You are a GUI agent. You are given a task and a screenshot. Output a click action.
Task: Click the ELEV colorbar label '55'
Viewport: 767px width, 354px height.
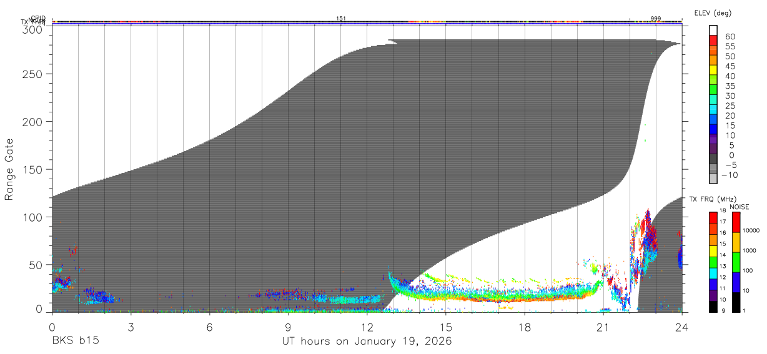click(730, 46)
